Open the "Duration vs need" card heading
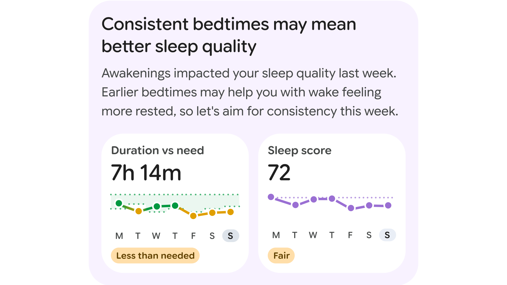507x285 pixels. [157, 150]
